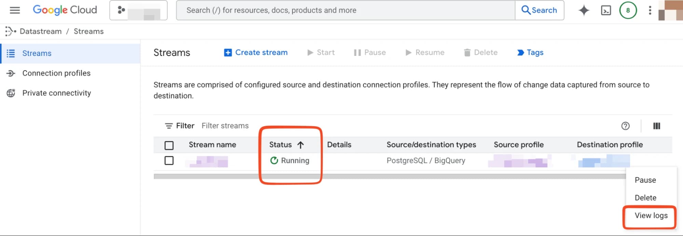Click the Start toolbar button
The image size is (683, 236).
point(321,53)
